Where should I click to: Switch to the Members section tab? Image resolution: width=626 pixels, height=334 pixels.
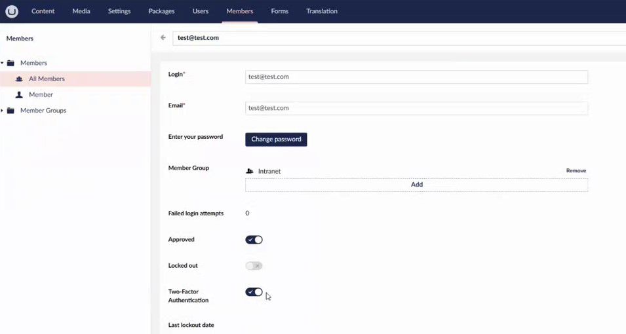pos(239,11)
